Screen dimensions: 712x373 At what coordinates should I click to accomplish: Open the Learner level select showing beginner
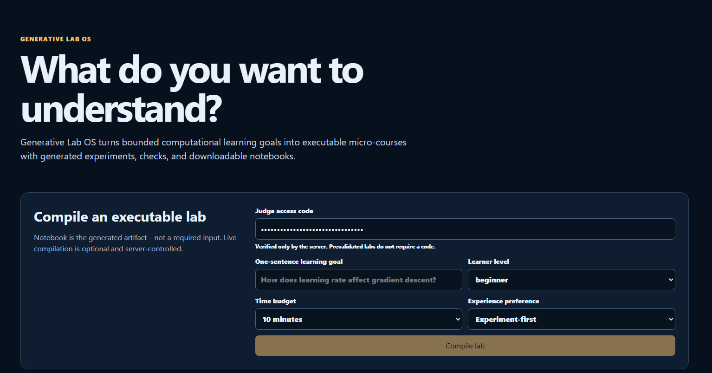click(x=571, y=280)
